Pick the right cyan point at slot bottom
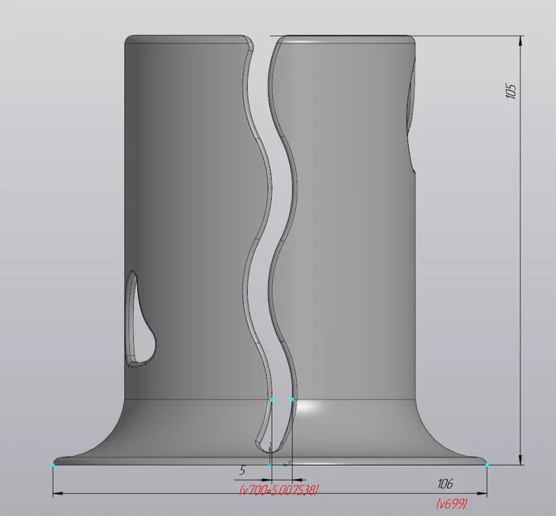This screenshot has height=516, width=556. pyautogui.click(x=292, y=400)
